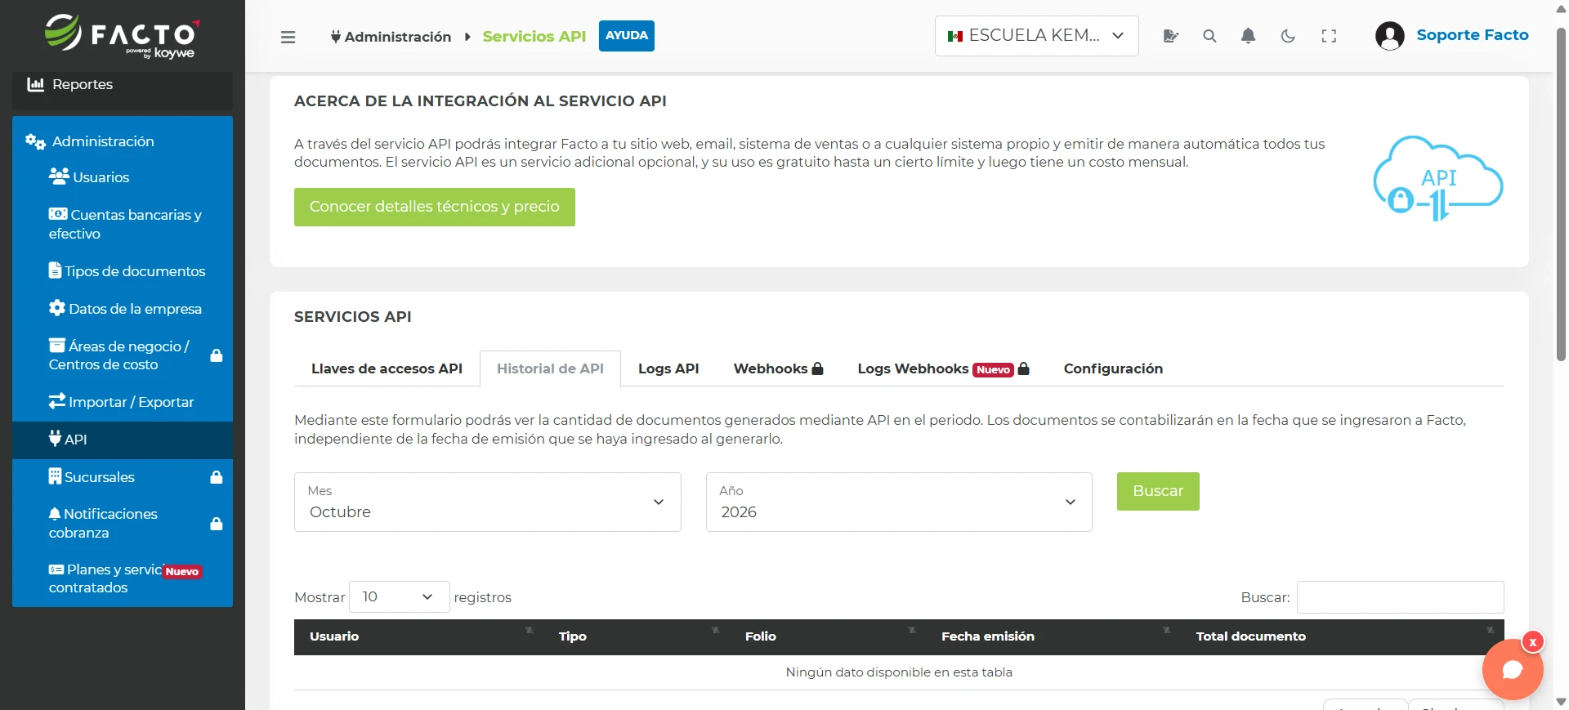
Task: Click the green Buscar button
Action: point(1158,491)
